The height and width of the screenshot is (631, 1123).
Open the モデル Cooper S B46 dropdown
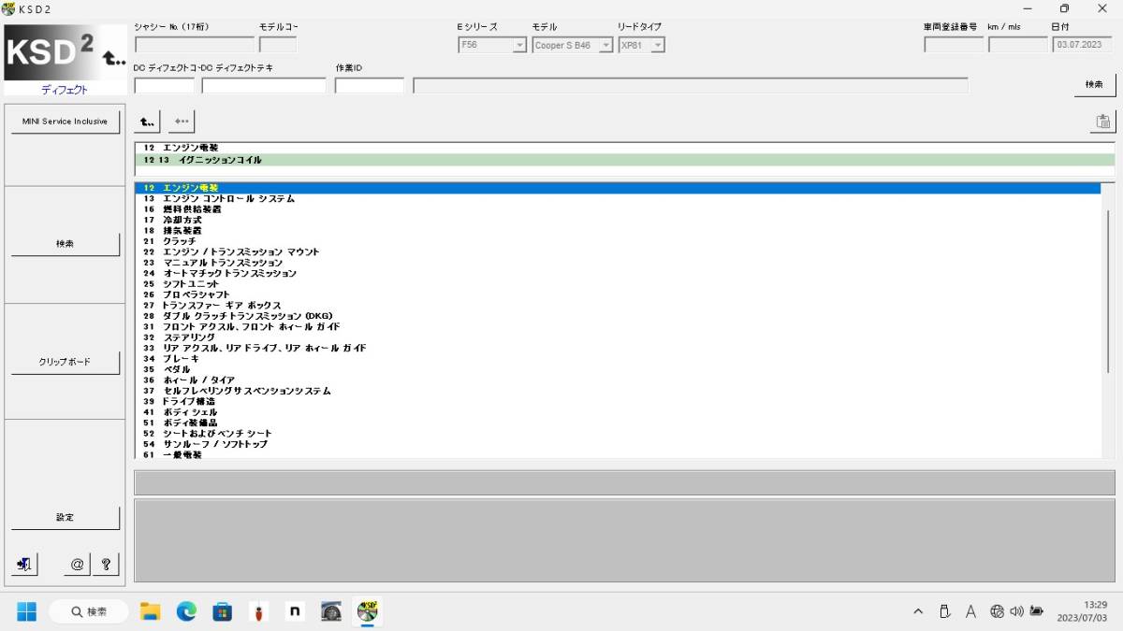click(605, 45)
